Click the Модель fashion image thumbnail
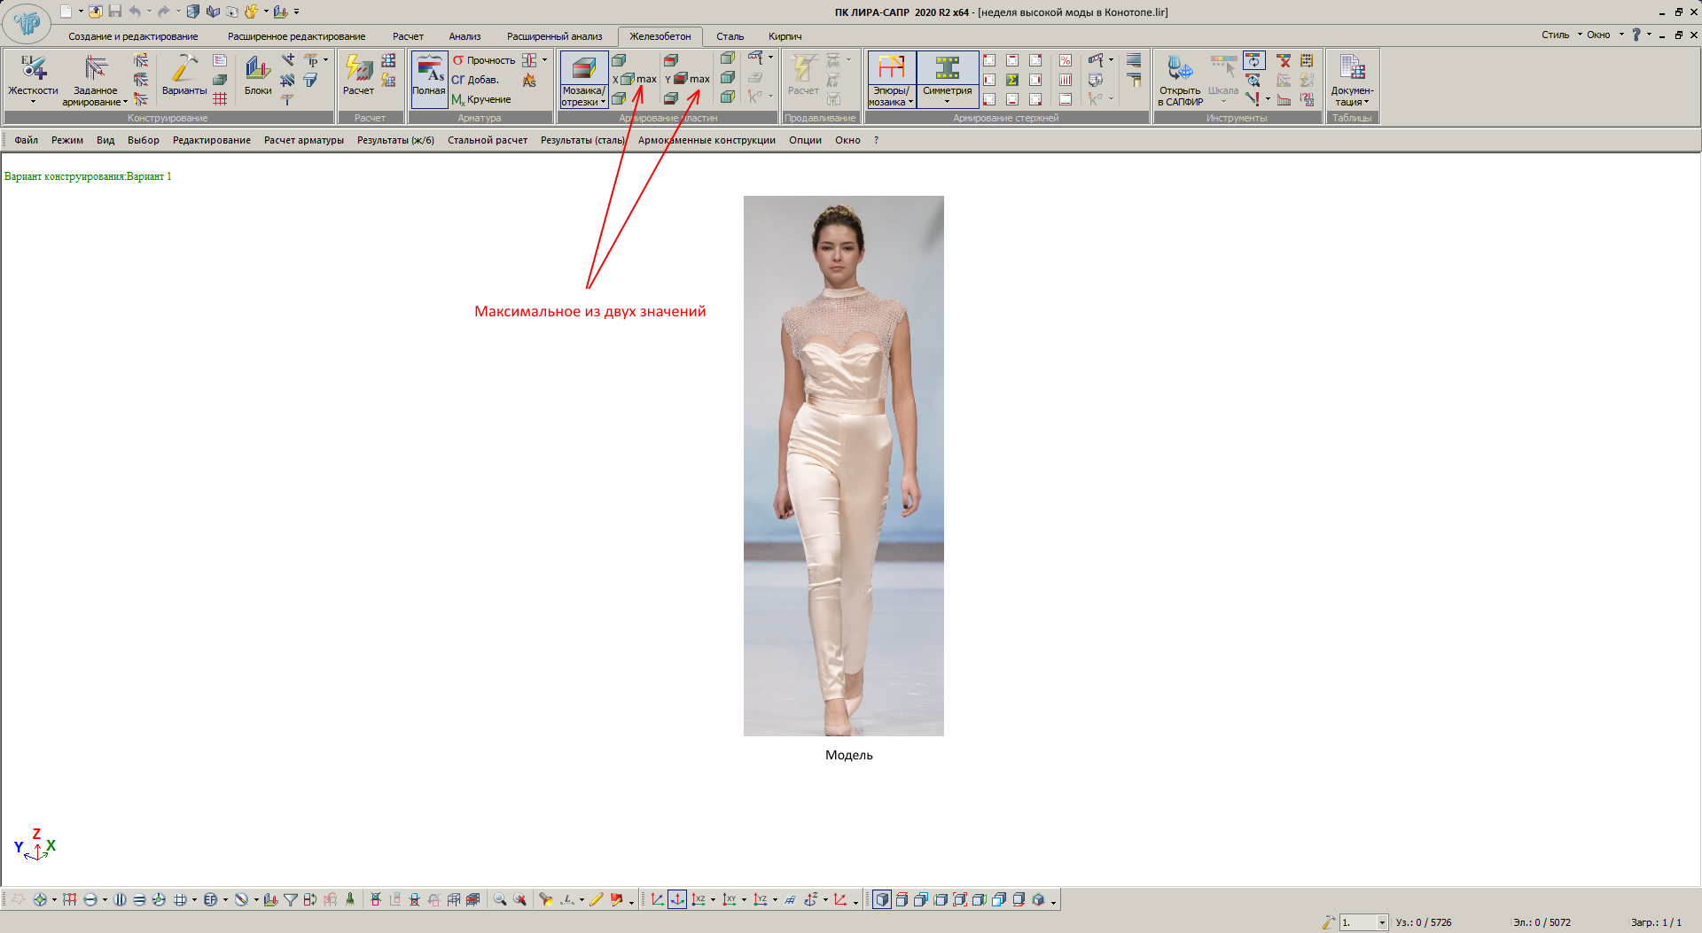This screenshot has height=933, width=1702. (x=843, y=465)
